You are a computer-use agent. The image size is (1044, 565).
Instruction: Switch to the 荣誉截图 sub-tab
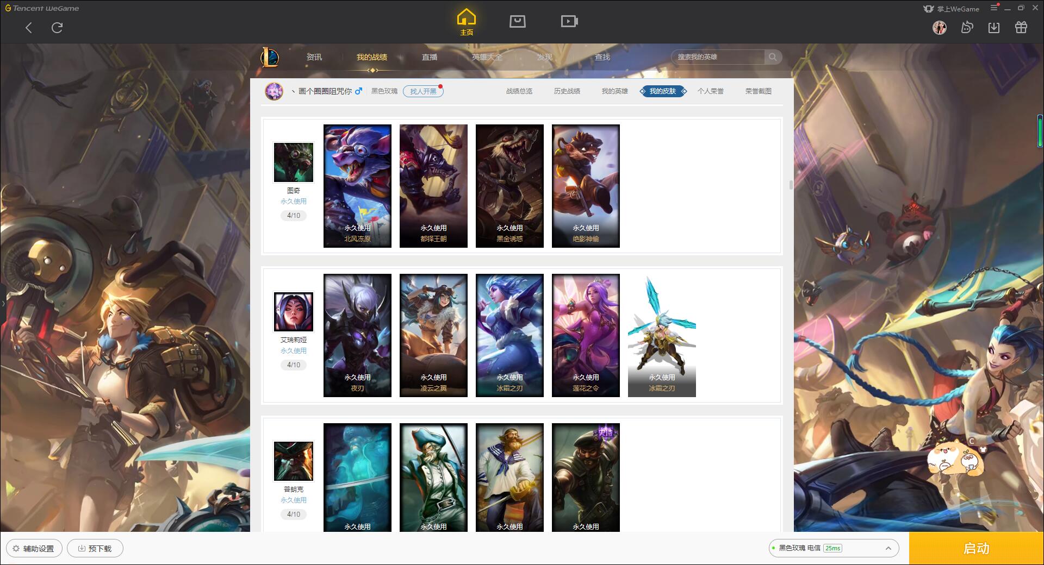(x=759, y=91)
